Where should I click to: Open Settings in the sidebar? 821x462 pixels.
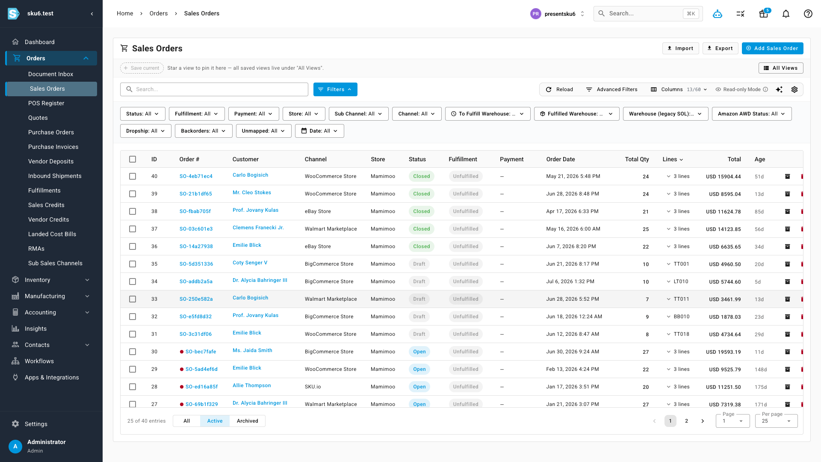[x=51, y=424]
